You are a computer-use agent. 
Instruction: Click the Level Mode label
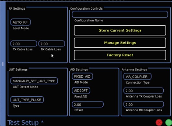click(21, 28)
